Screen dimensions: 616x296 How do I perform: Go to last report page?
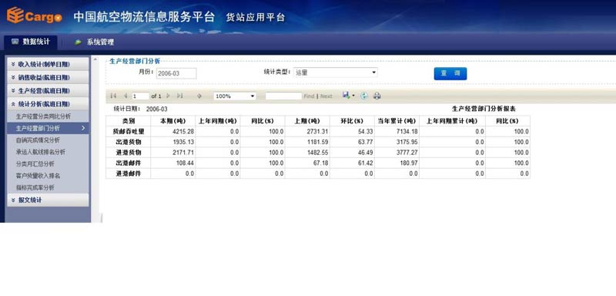(x=180, y=96)
